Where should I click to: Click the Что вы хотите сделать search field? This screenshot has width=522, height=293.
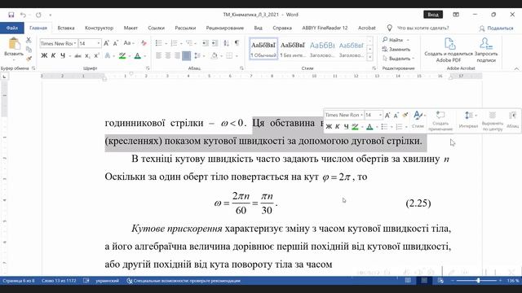(422, 28)
